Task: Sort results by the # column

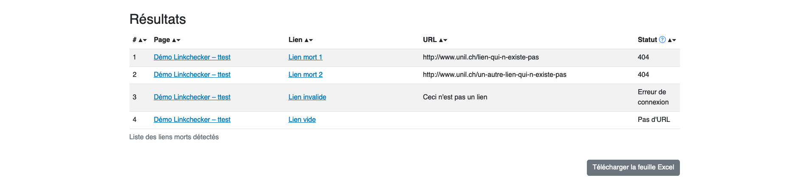Action: 142,40
